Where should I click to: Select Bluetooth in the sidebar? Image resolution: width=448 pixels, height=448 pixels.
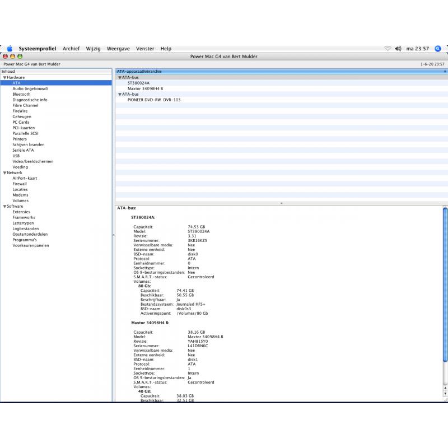point(21,94)
